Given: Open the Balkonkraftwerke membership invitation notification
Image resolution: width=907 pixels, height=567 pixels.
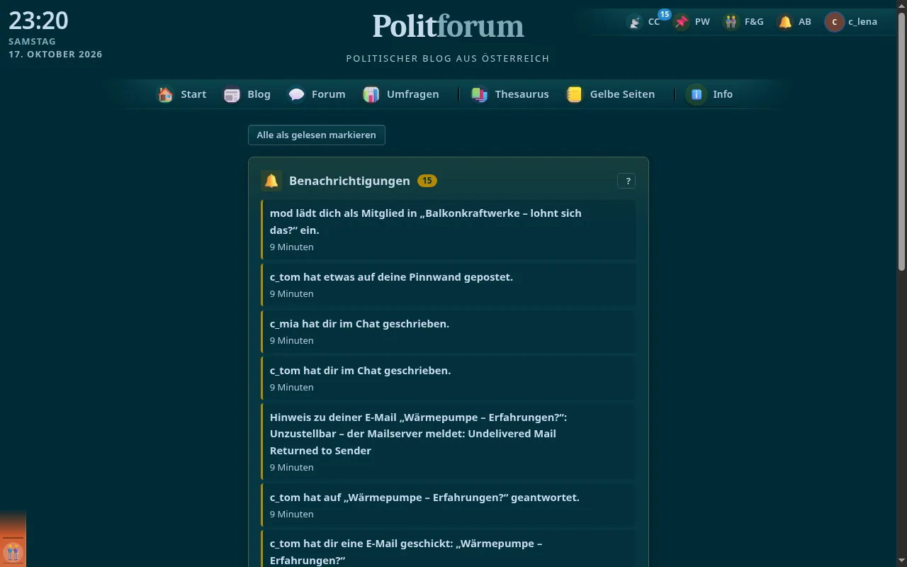Looking at the screenshot, I should (448, 230).
